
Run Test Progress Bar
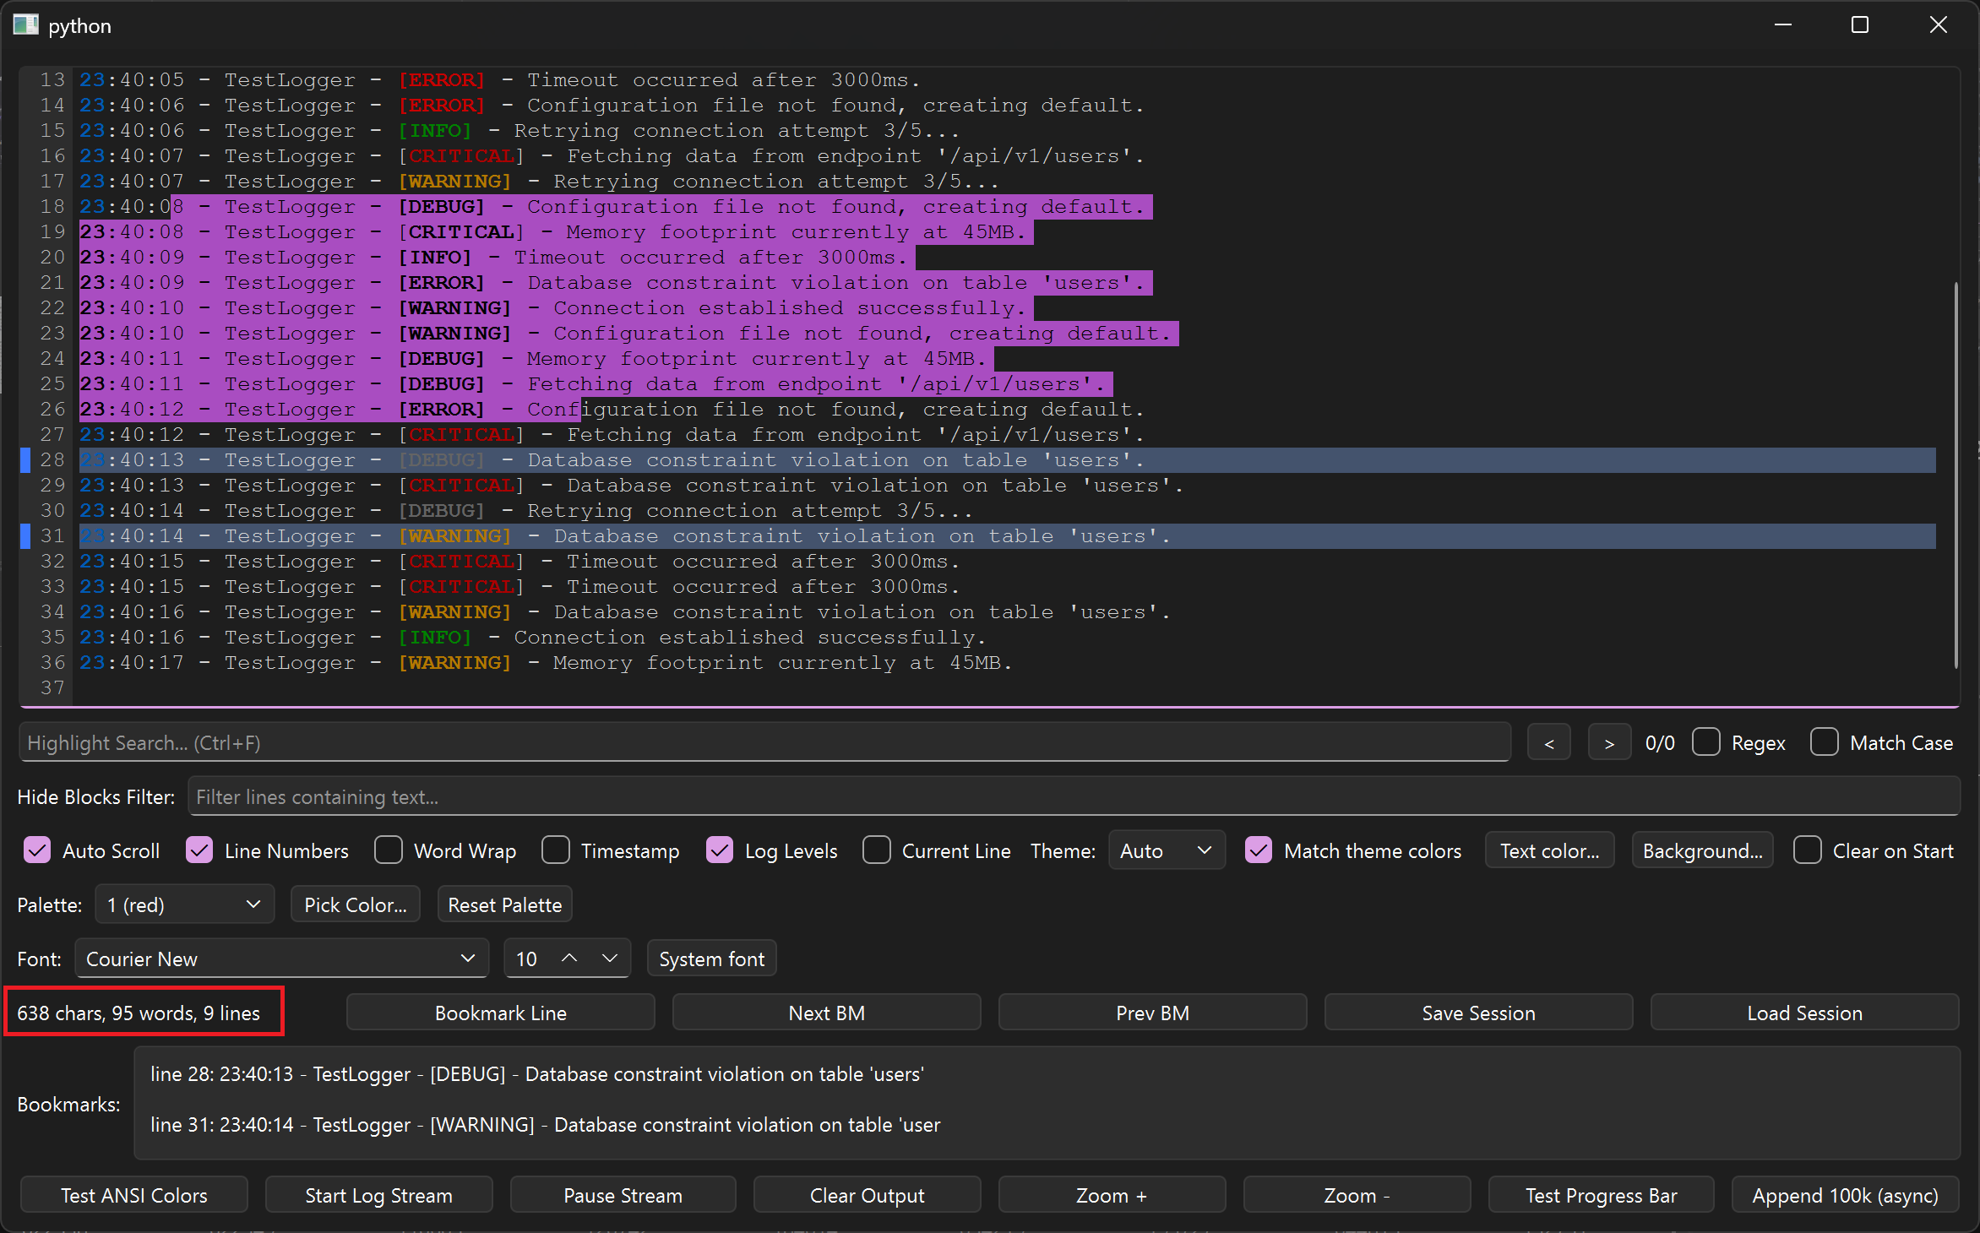[x=1601, y=1195]
